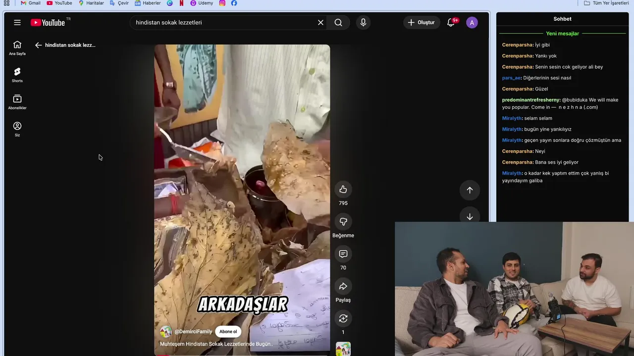Screen dimensions: 634x356
Task: Open the Udemy bookmark
Action: [202, 3]
